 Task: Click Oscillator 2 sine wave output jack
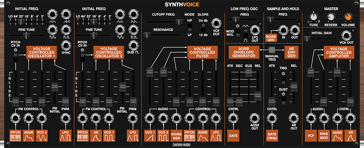click(x=120, y=30)
